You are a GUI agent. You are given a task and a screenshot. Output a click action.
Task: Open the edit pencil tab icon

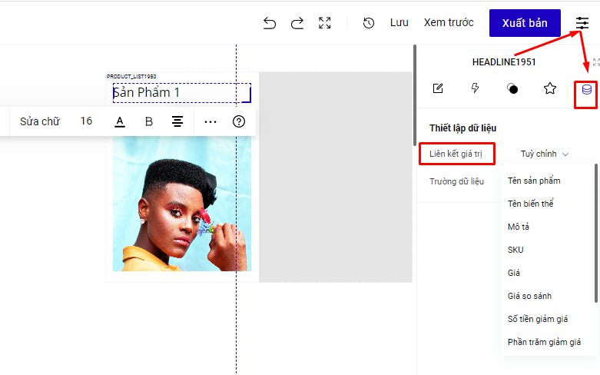coord(438,88)
